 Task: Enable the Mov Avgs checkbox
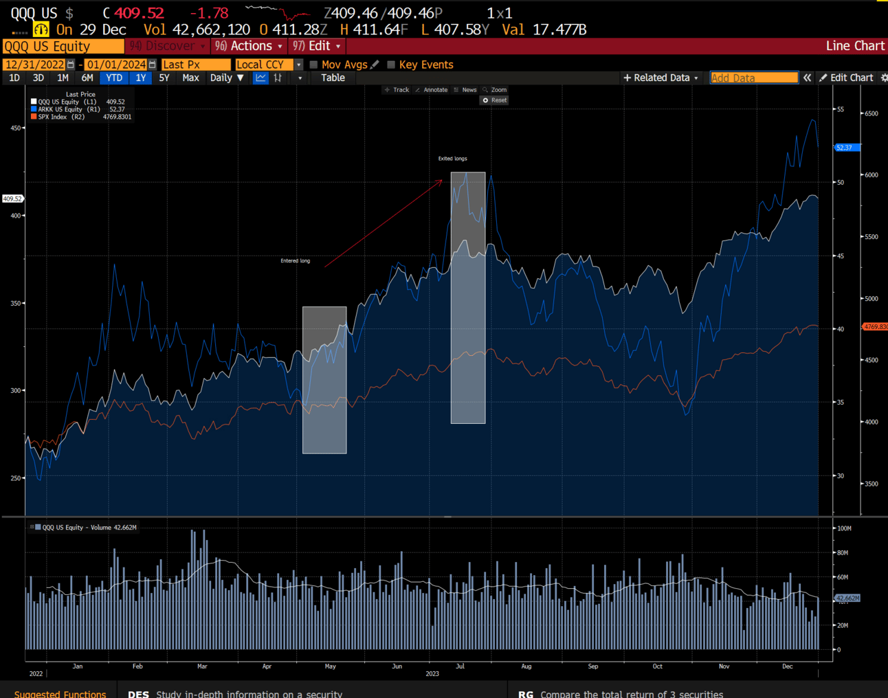point(313,65)
